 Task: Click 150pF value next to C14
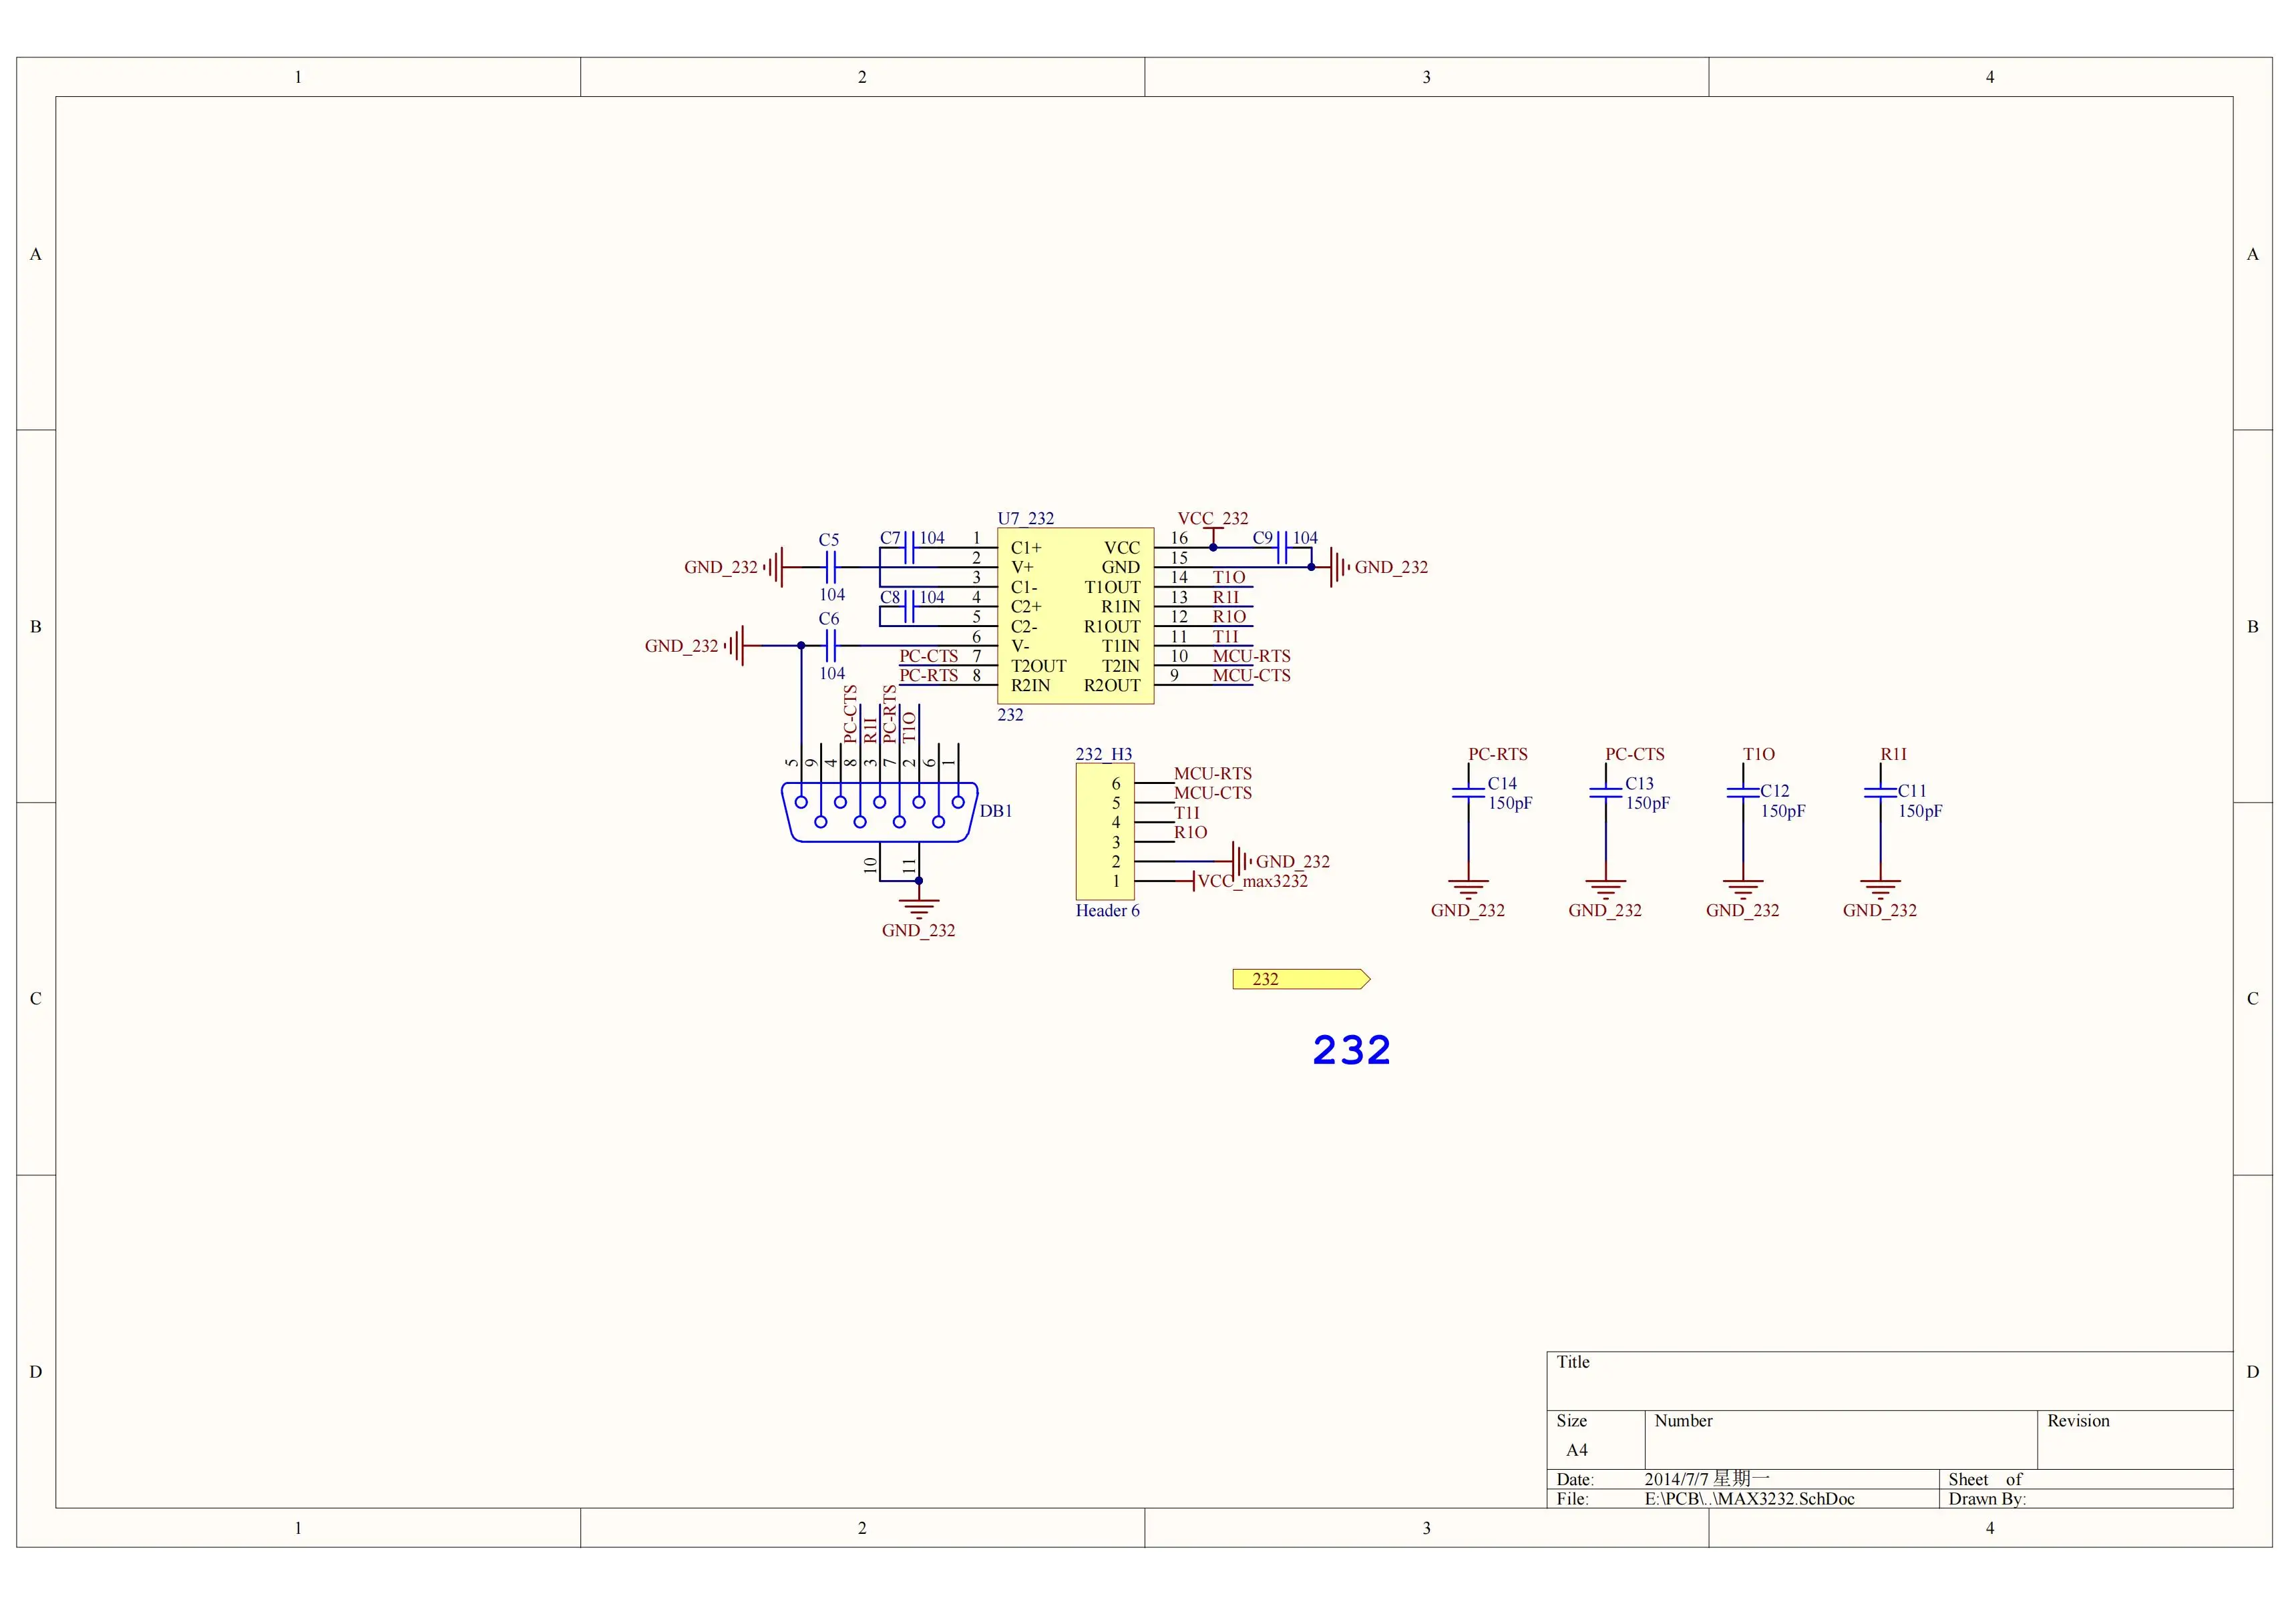click(x=1510, y=803)
